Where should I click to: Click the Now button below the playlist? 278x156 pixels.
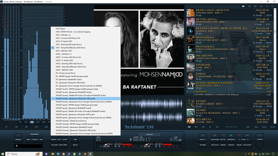(248, 127)
